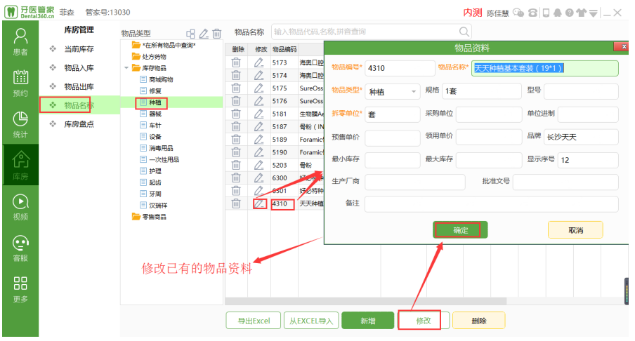The width and height of the screenshot is (635, 341).
Task: Select 当前库存 in 库房管理 menu
Action: (x=79, y=49)
